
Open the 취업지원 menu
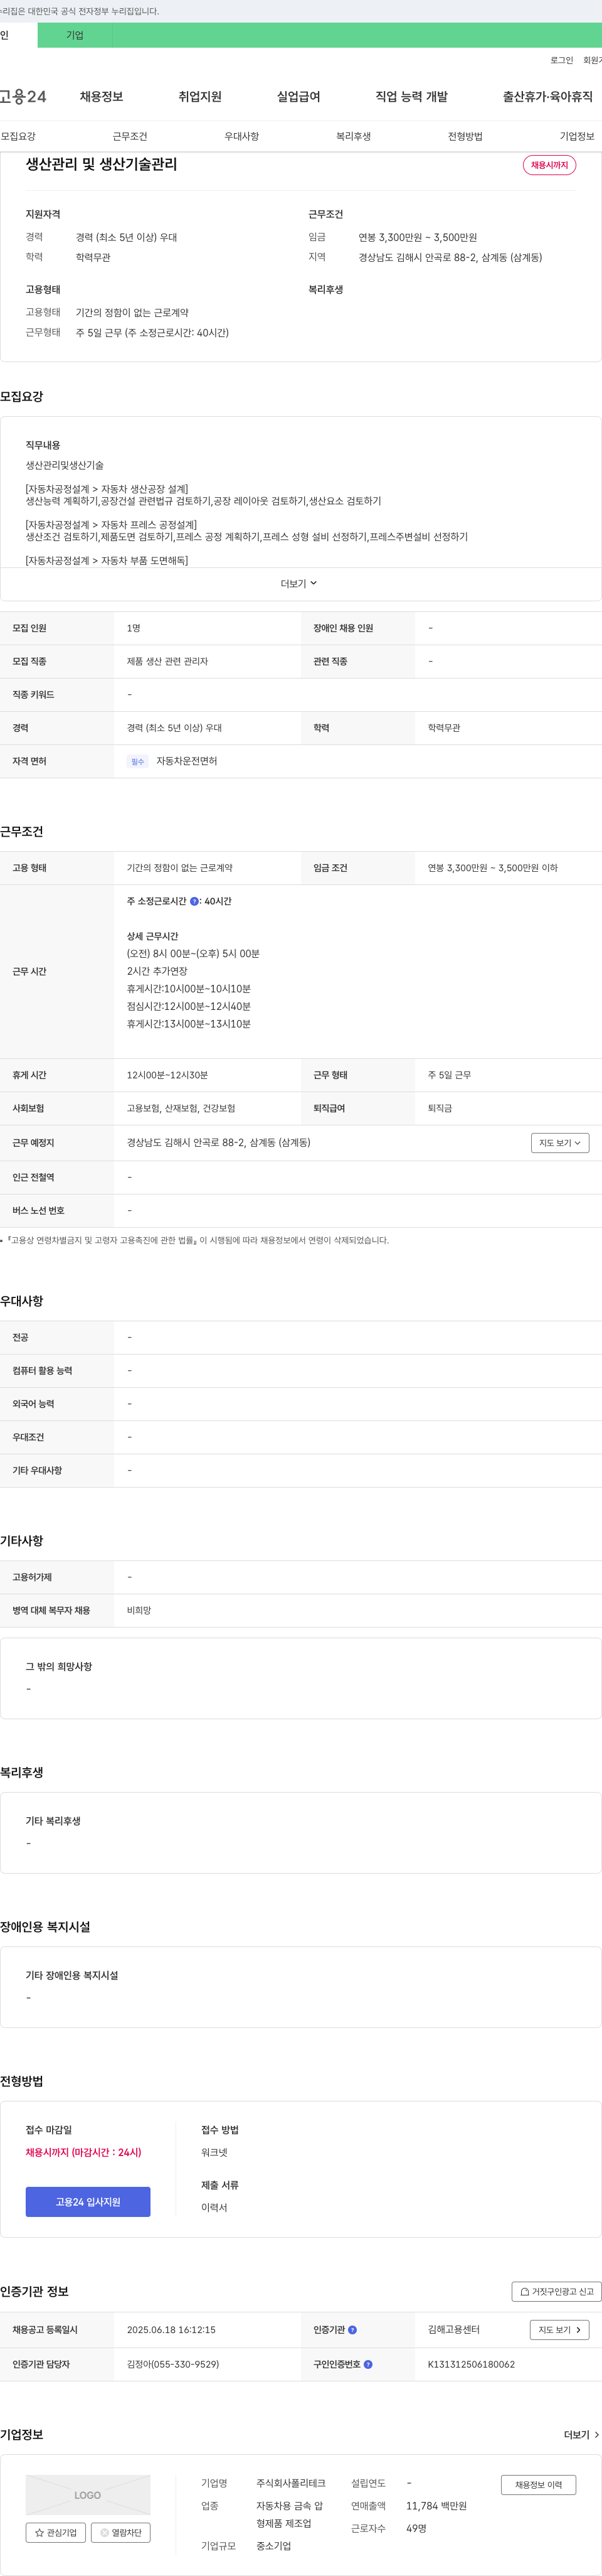[x=199, y=97]
